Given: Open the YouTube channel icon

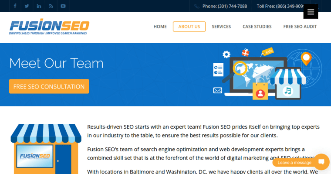Looking at the screenshot, I should point(63,6).
